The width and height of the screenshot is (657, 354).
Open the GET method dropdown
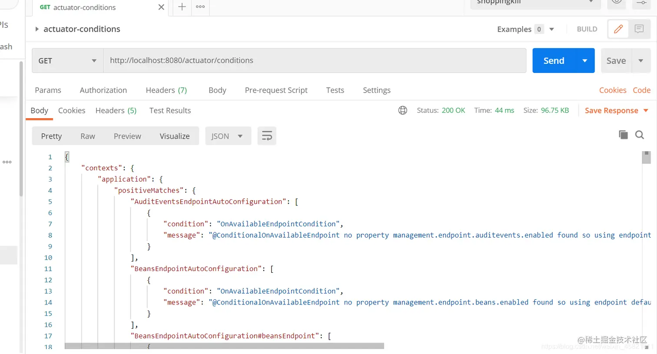tap(67, 60)
